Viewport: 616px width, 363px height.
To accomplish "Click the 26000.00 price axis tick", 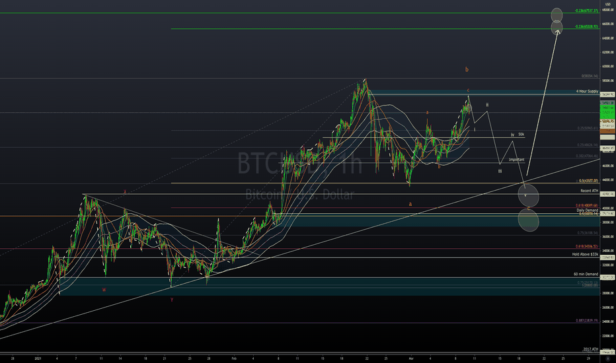I will point(608,308).
